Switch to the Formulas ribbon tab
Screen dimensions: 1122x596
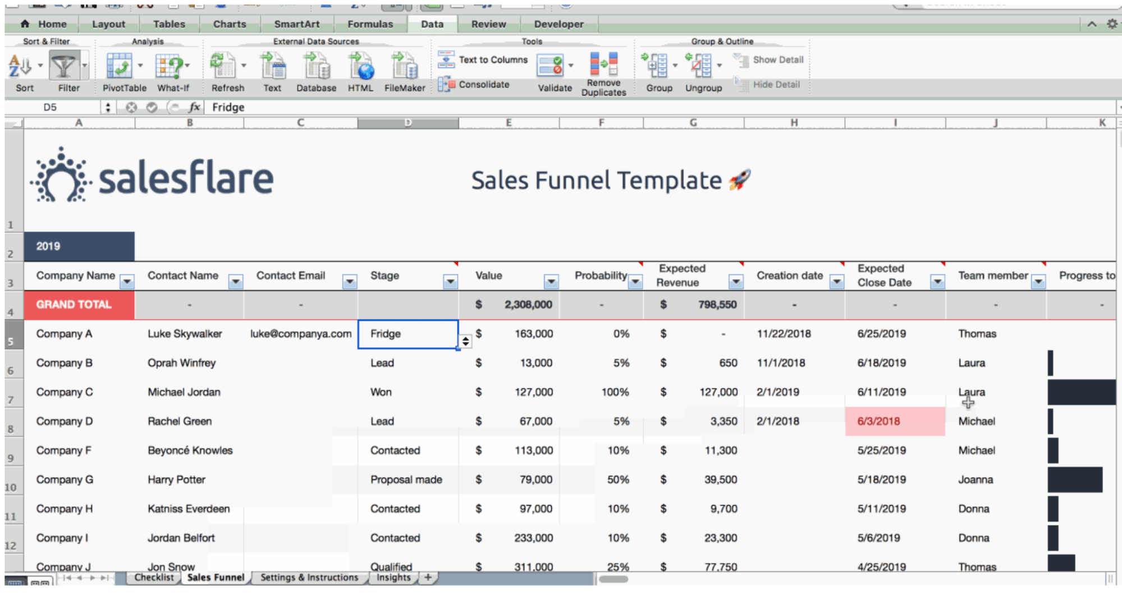[370, 24]
